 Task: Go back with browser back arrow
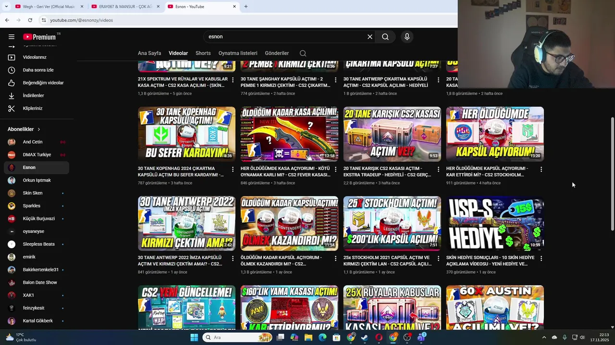(x=7, y=20)
